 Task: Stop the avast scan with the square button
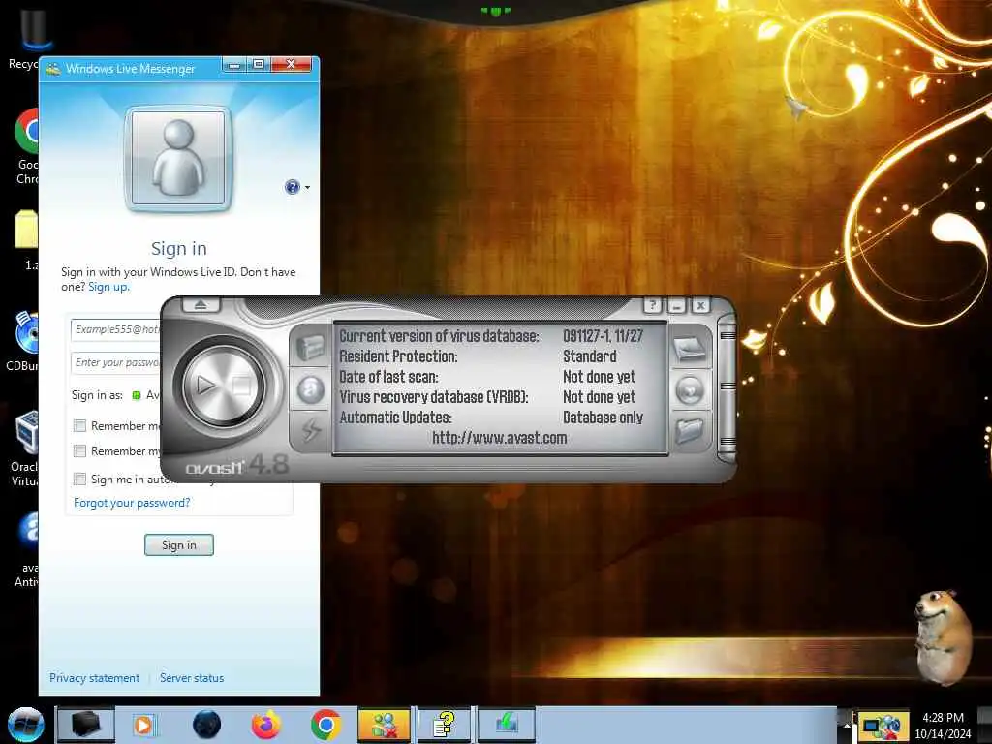point(240,386)
